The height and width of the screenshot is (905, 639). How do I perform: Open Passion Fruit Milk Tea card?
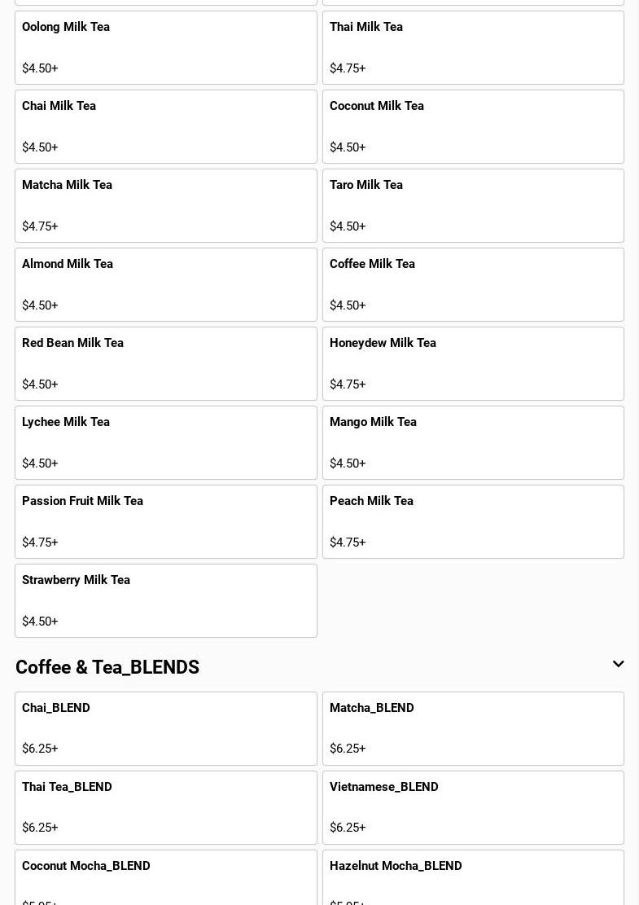click(x=165, y=521)
